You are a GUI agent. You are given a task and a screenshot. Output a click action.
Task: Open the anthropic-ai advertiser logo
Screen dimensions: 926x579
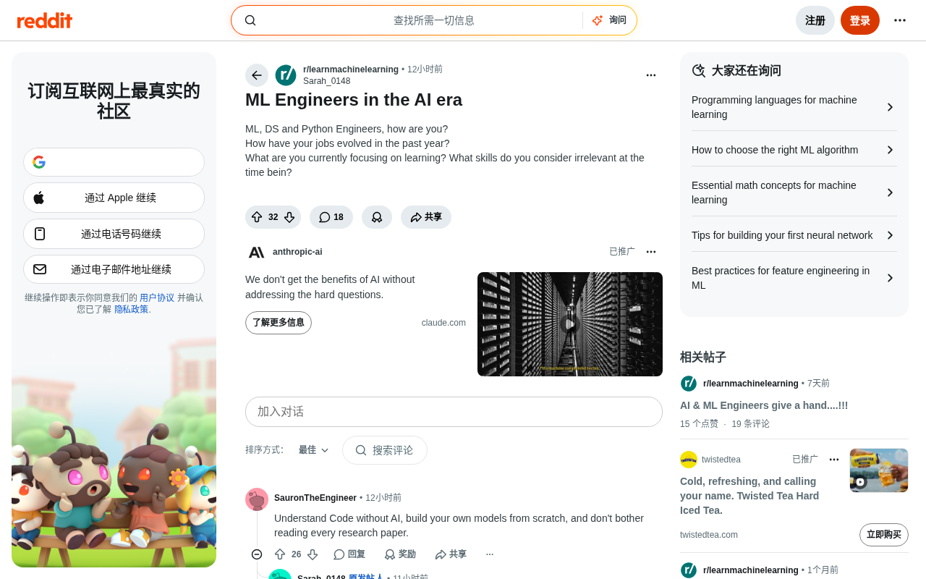[x=257, y=252]
